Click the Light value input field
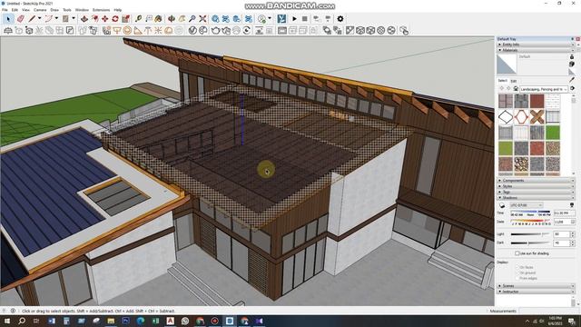This screenshot has height=327, width=581. pyautogui.click(x=561, y=234)
